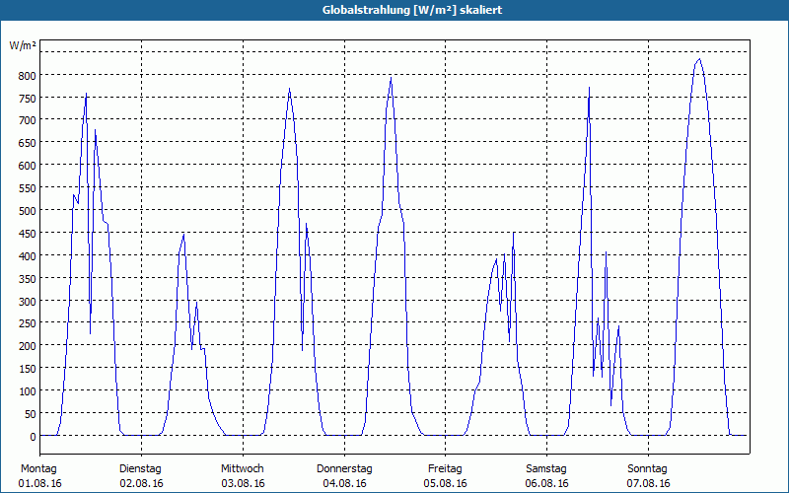Click the 0 y-axis value label
The image size is (789, 493).
[33, 437]
